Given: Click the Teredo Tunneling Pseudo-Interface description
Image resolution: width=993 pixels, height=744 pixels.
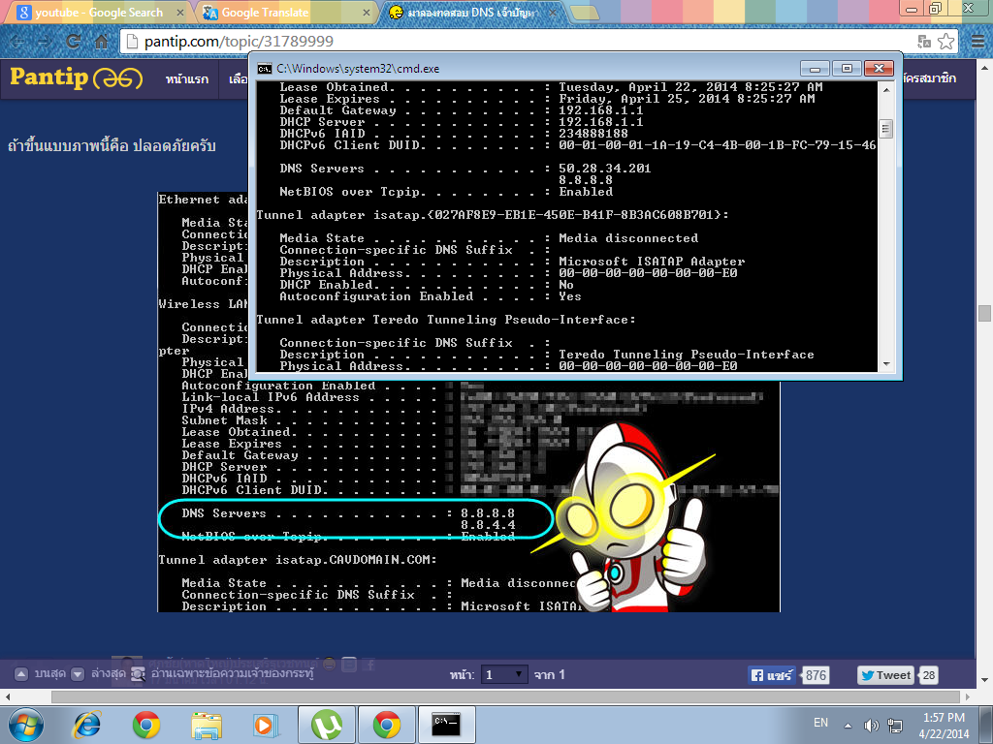Looking at the screenshot, I should [686, 355].
